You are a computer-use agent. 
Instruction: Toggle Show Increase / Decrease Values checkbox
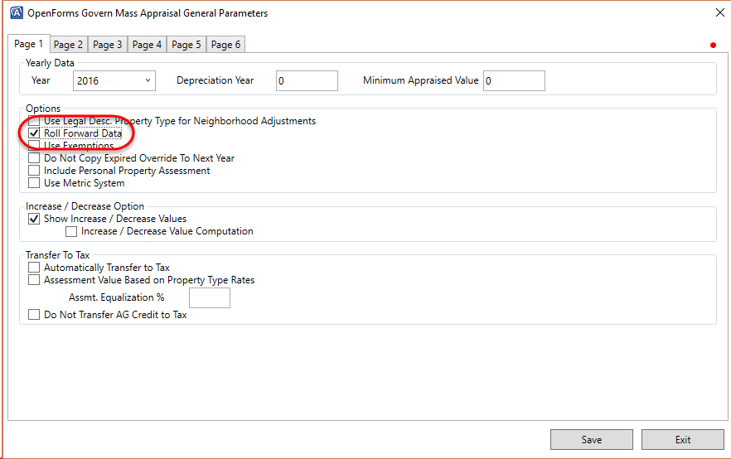point(34,219)
